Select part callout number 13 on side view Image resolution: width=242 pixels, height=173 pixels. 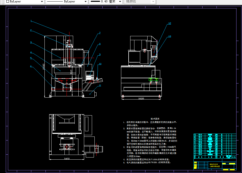(170, 36)
